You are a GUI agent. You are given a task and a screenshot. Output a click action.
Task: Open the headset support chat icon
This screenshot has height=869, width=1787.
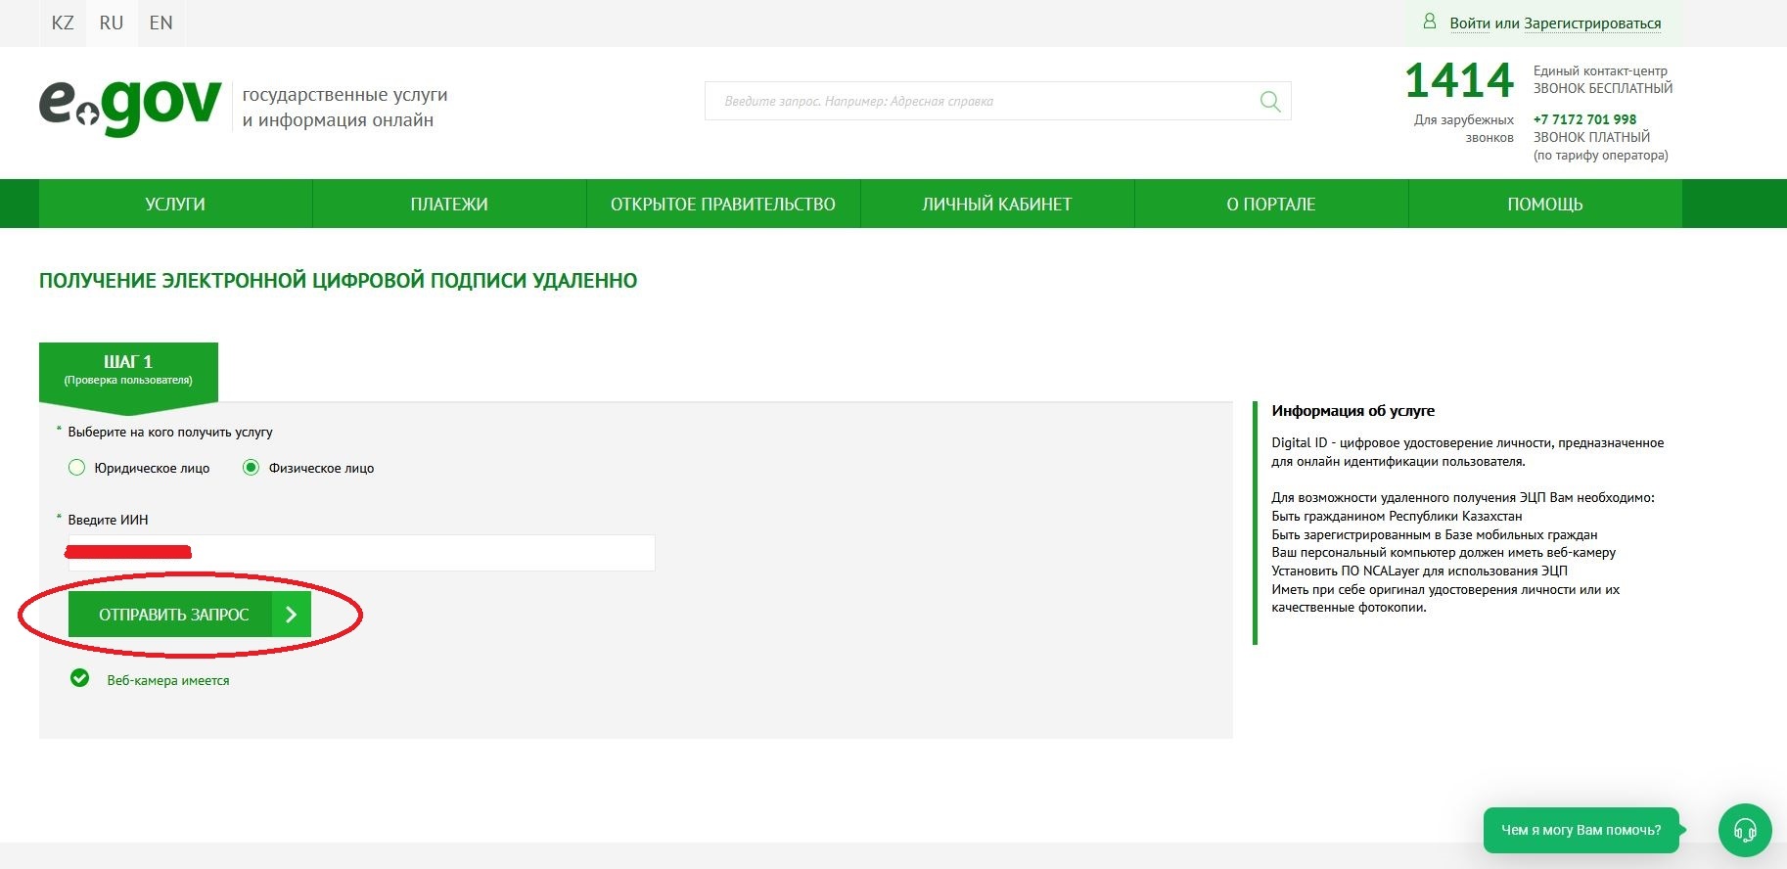(x=1745, y=830)
